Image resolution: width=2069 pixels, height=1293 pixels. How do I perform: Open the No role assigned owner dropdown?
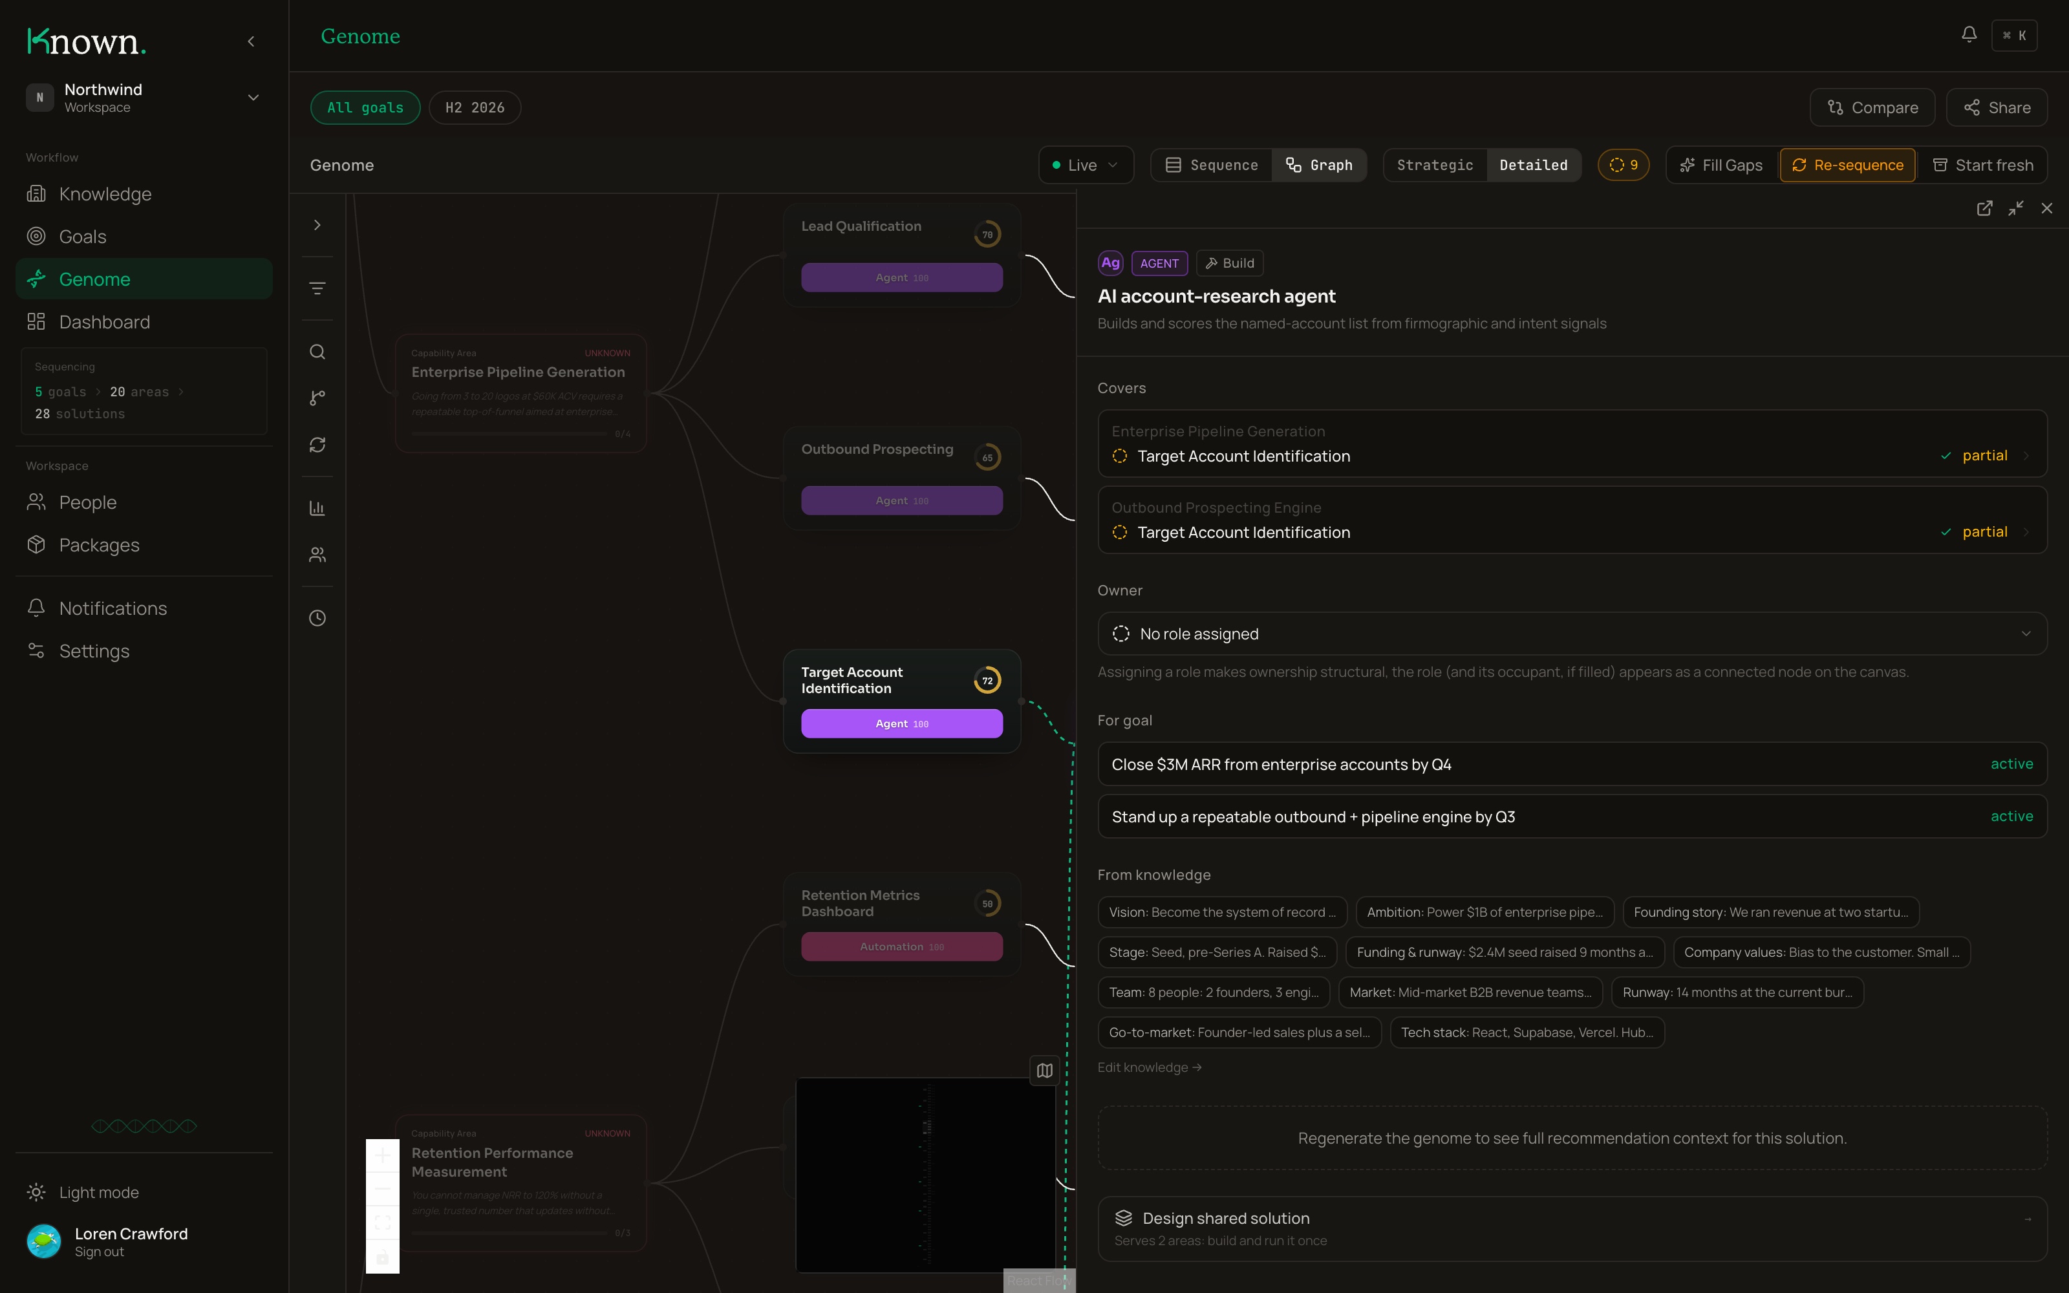point(1571,634)
